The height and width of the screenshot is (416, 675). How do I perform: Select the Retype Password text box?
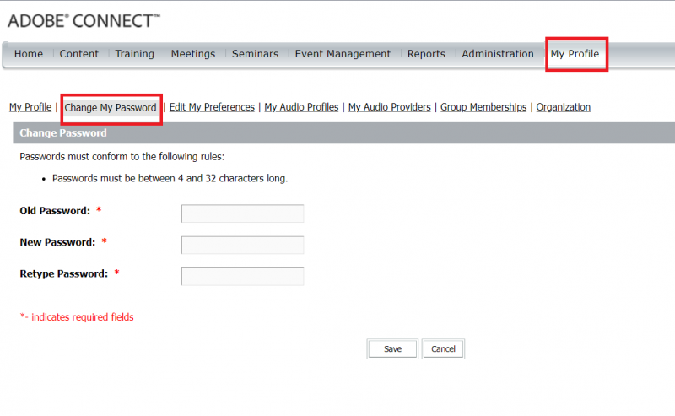coord(242,277)
